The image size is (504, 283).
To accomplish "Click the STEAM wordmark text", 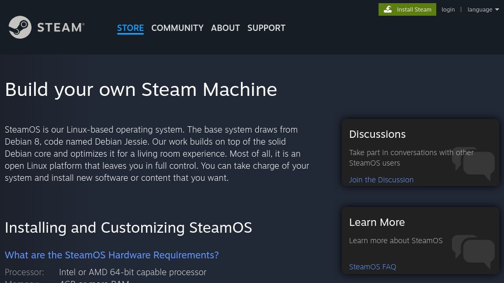I will [61, 28].
